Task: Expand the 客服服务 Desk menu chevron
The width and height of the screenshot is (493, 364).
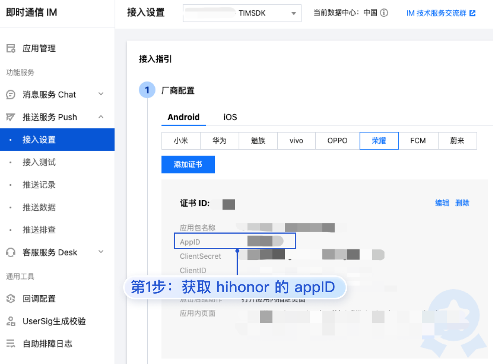Action: [101, 252]
